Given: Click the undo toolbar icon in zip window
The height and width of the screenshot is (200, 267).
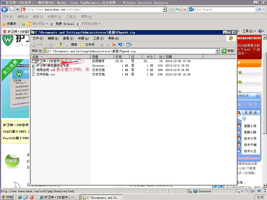Looking at the screenshot, I should click(x=120, y=45).
